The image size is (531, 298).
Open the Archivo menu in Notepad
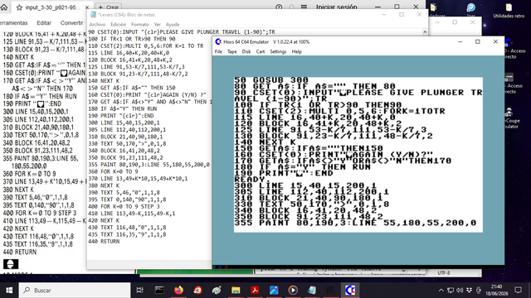coord(97,24)
